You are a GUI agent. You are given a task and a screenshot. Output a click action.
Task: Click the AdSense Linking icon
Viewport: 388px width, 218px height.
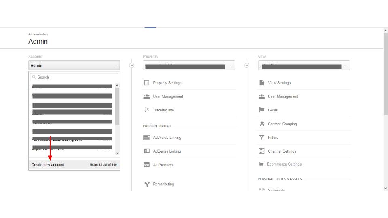click(x=147, y=151)
